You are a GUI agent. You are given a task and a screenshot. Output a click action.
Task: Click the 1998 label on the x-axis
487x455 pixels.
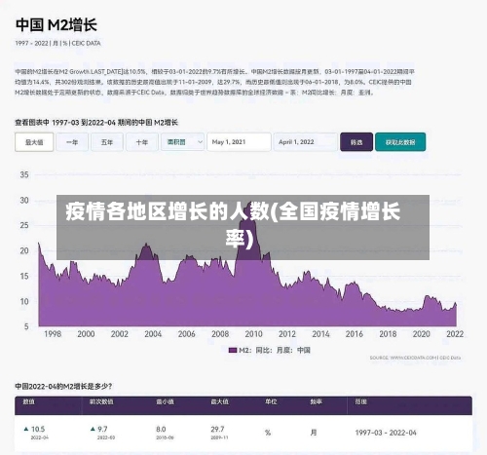point(53,334)
